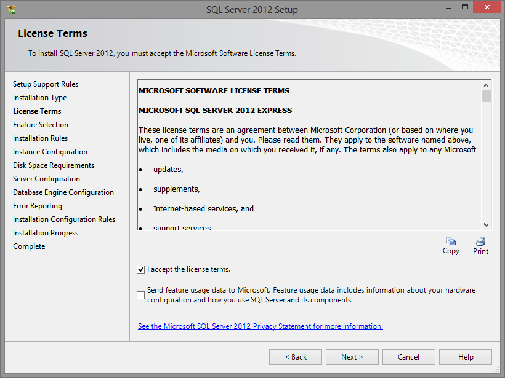Image resolution: width=505 pixels, height=378 pixels.
Task: Select Setup Support Rules in the sidebar
Action: point(46,84)
